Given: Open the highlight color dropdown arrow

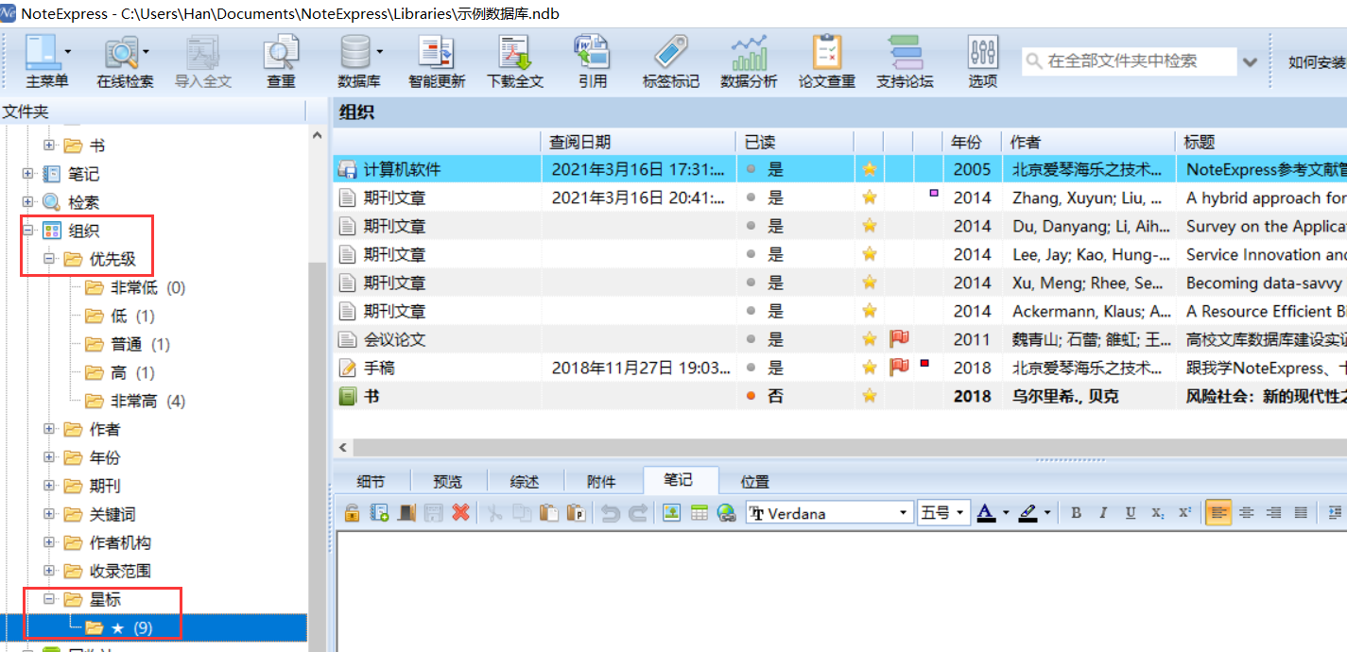Looking at the screenshot, I should pos(1047,513).
